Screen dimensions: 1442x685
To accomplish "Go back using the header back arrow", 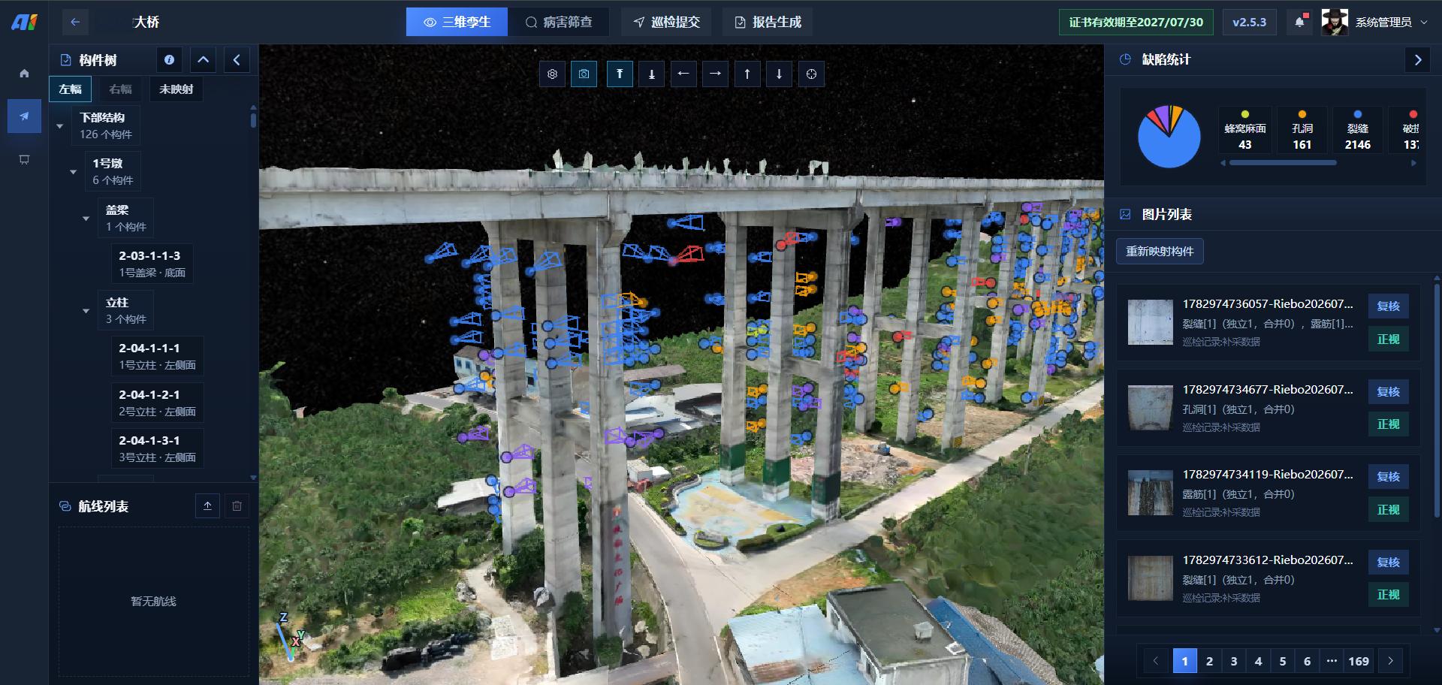I will coord(75,23).
